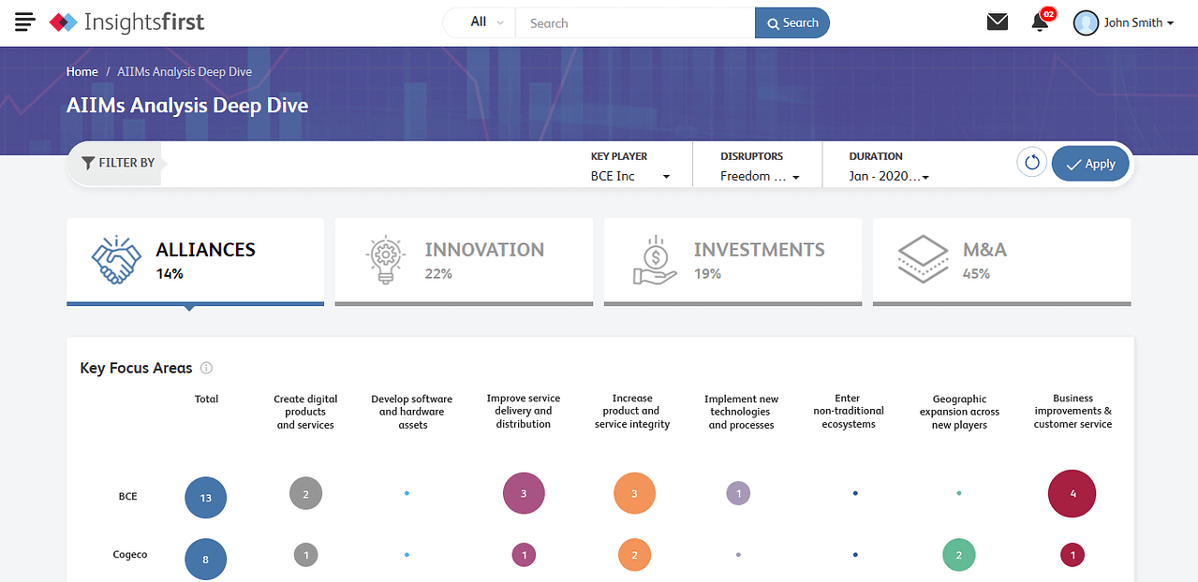Click the AIIMs Analysis Deep Dive breadcrumb
1198x582 pixels.
[185, 71]
